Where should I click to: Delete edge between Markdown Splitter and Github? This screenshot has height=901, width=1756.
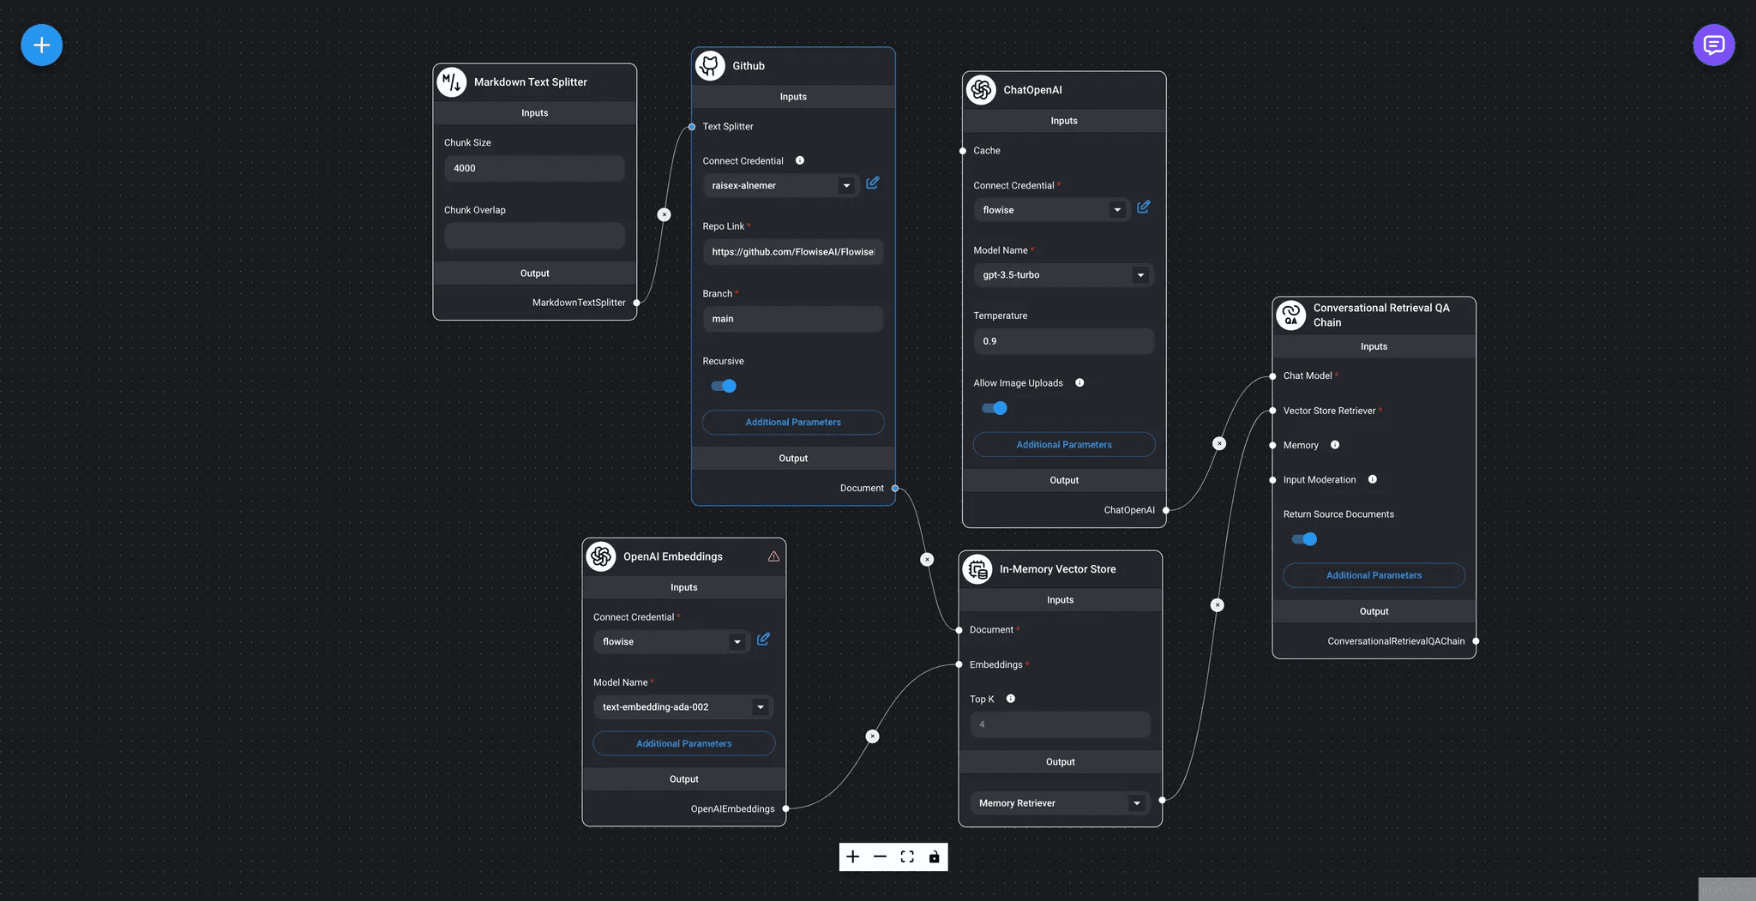click(664, 214)
